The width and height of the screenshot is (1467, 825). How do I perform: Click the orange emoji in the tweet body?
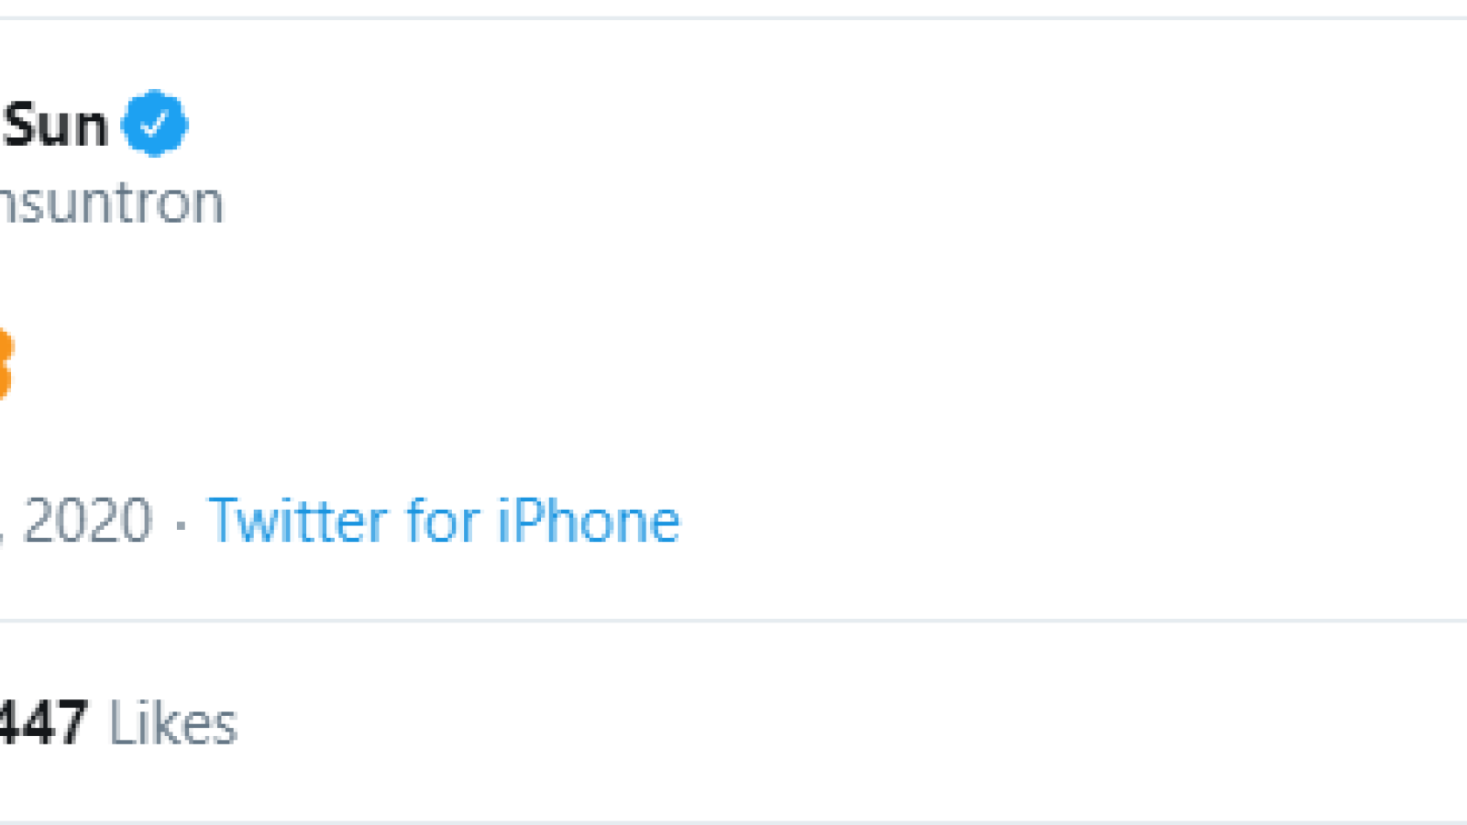point(6,363)
